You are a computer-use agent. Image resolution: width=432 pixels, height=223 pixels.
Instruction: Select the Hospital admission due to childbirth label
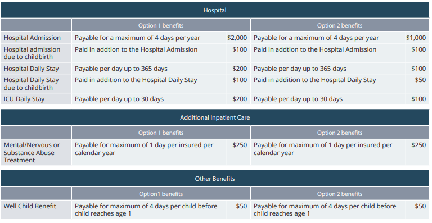[x=32, y=53]
